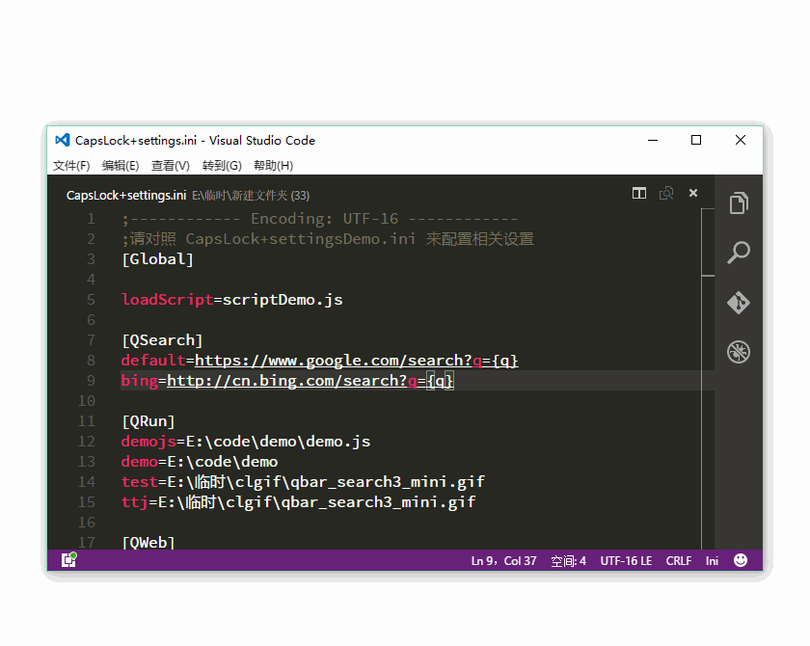This screenshot has width=810, height=646.
Task: Click the default key on line 8
Action: tap(153, 361)
